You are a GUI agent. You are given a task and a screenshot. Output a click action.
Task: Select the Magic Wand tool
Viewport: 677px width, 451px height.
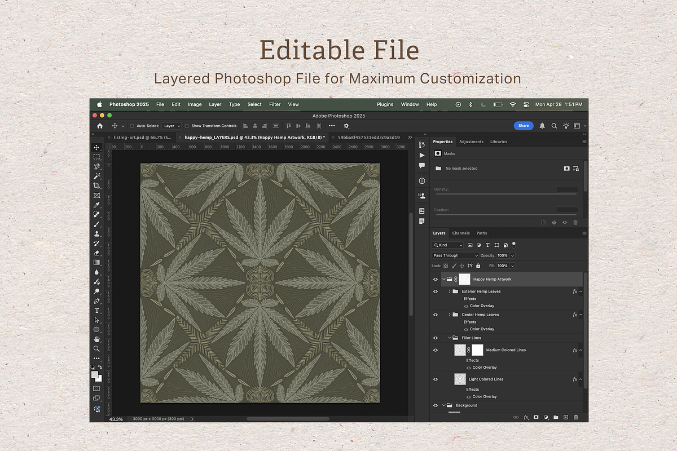(x=96, y=176)
